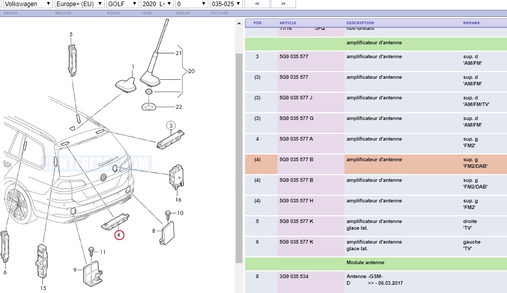Click the 'sup. g FM2' remark for 577 A
The image size is (507, 293).
470,142
